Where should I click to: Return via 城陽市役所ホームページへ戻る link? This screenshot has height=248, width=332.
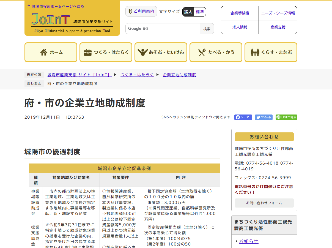(58, 6)
